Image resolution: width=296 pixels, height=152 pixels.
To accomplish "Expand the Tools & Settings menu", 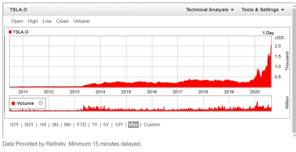I will [x=262, y=9].
